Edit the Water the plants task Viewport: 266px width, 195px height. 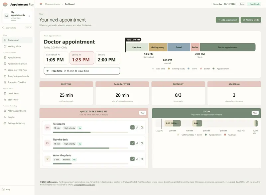137,159
